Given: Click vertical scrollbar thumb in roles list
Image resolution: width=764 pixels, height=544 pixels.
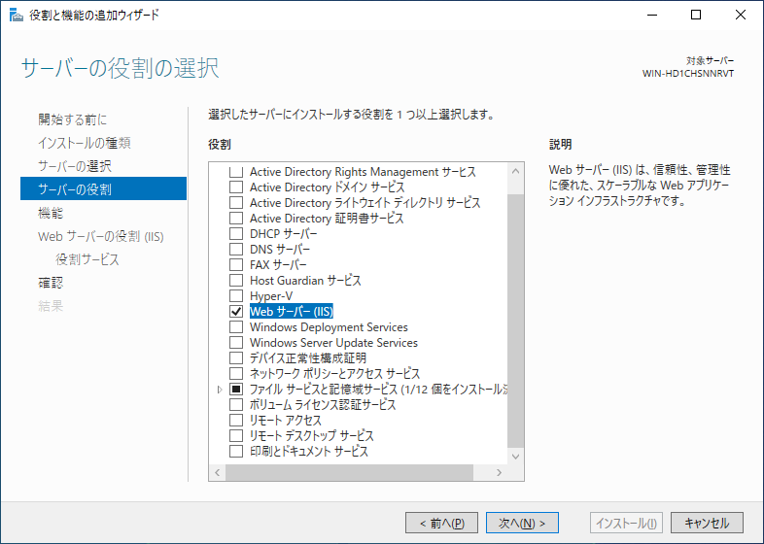Looking at the screenshot, I should pos(515,321).
